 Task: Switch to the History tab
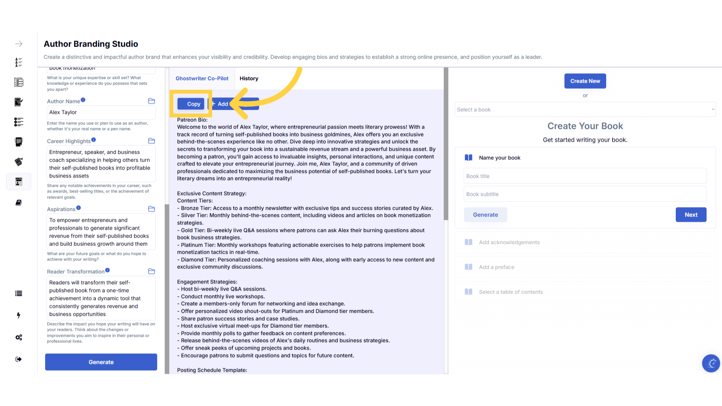(249, 79)
